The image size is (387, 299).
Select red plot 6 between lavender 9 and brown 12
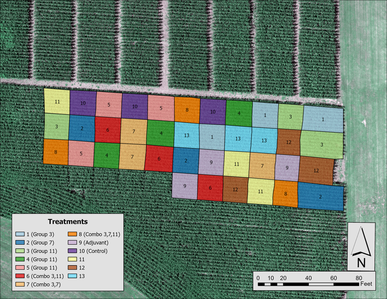click(x=210, y=187)
